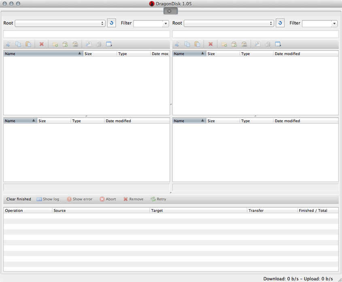342x282 pixels.
Task: Click the Paste icon in the left toolbar
Action: [x=28, y=44]
